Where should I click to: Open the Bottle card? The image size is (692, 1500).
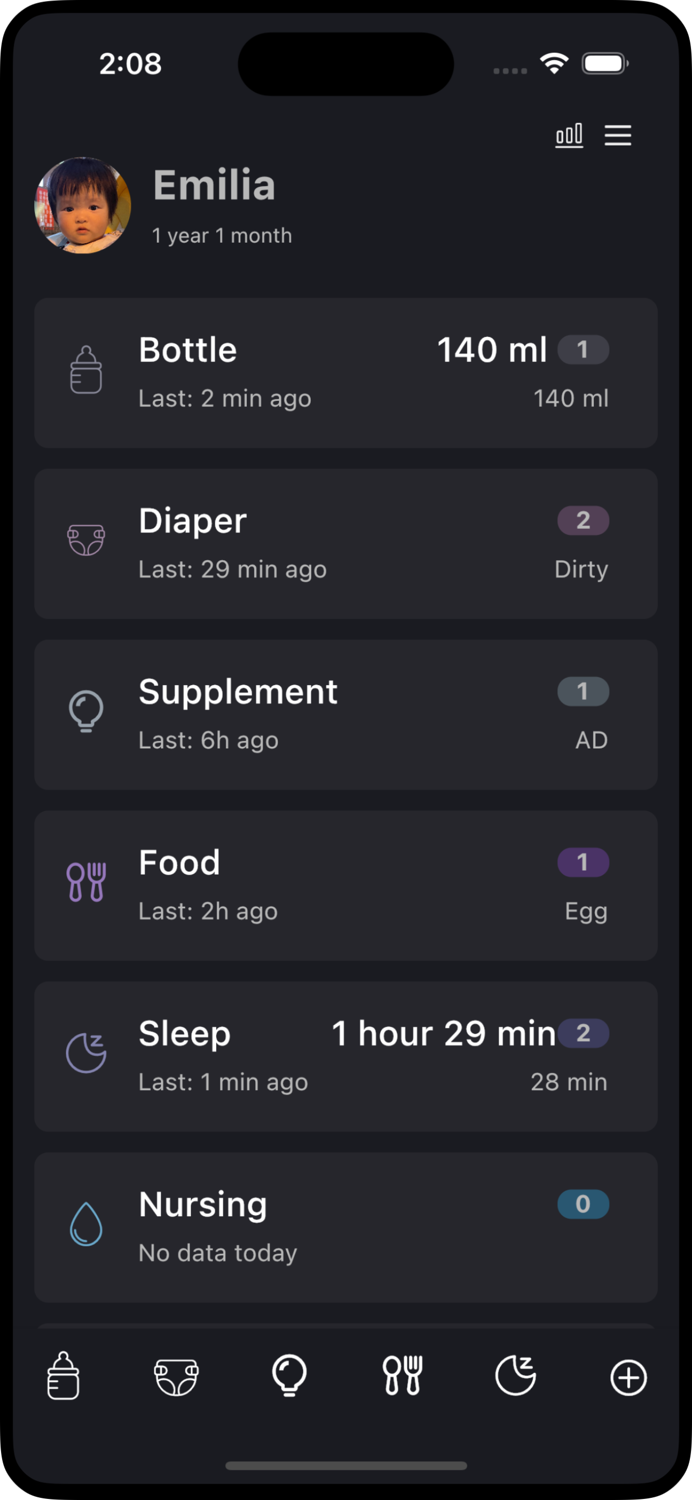click(x=346, y=373)
